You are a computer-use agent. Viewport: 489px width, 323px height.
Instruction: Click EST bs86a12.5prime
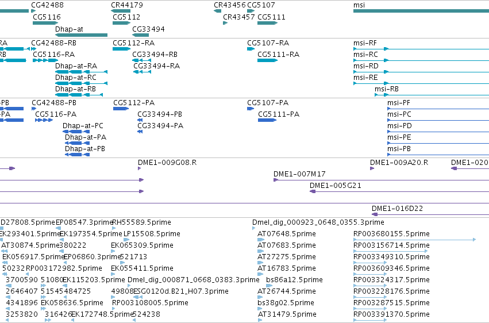[x=269, y=286]
